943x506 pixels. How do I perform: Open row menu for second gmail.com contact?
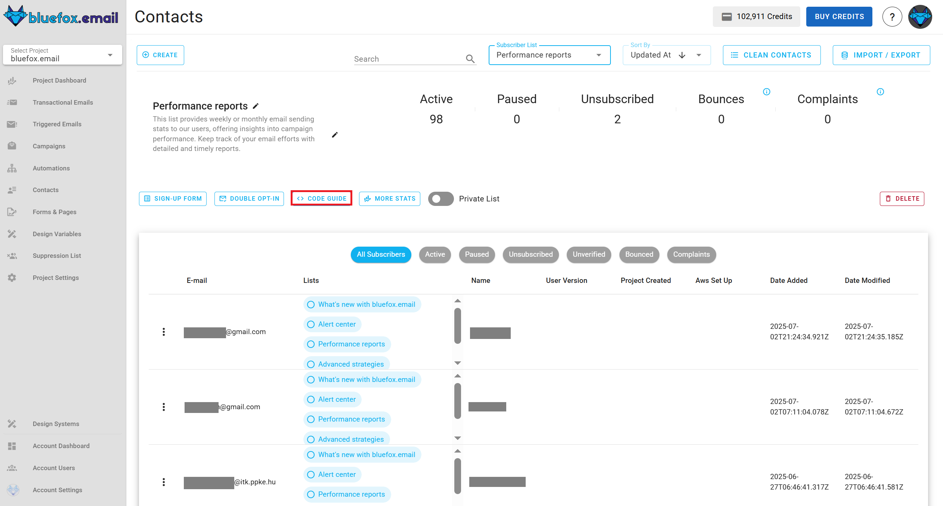(164, 407)
